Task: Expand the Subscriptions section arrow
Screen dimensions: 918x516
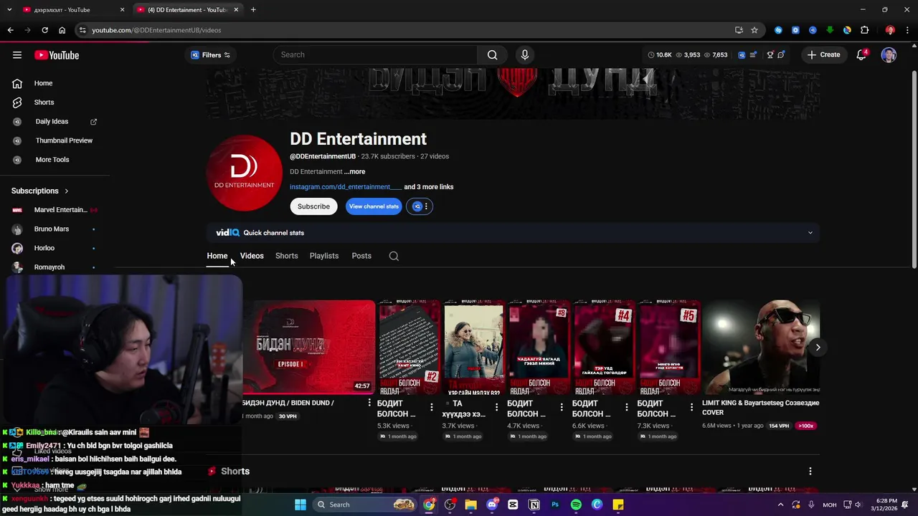Action: pos(67,191)
